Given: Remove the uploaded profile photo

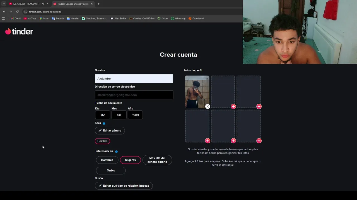Looking at the screenshot, I should (x=208, y=106).
